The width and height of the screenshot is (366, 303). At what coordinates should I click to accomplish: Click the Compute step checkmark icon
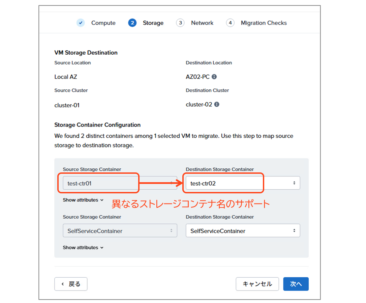click(x=81, y=23)
